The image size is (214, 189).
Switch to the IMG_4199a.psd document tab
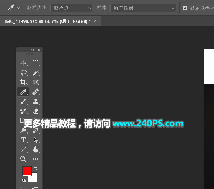[47, 21]
